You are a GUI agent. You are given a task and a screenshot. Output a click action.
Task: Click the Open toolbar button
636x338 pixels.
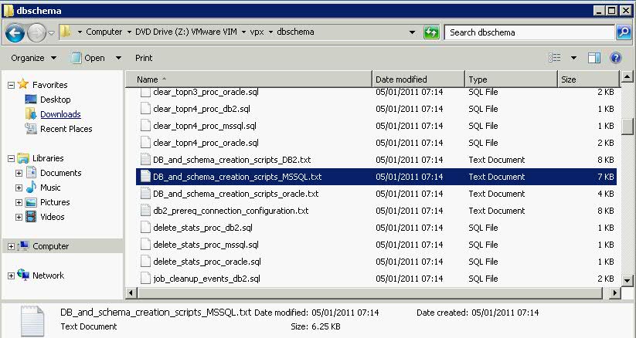tap(89, 58)
